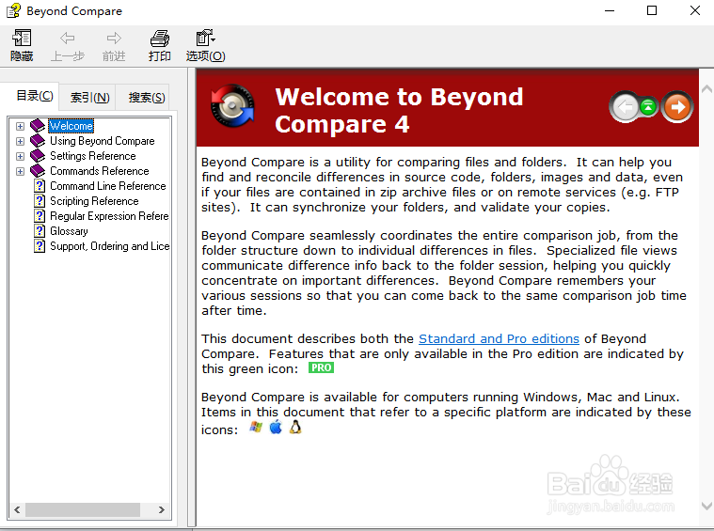Click the question-mark icon beside Command Line Reference

[40, 186]
